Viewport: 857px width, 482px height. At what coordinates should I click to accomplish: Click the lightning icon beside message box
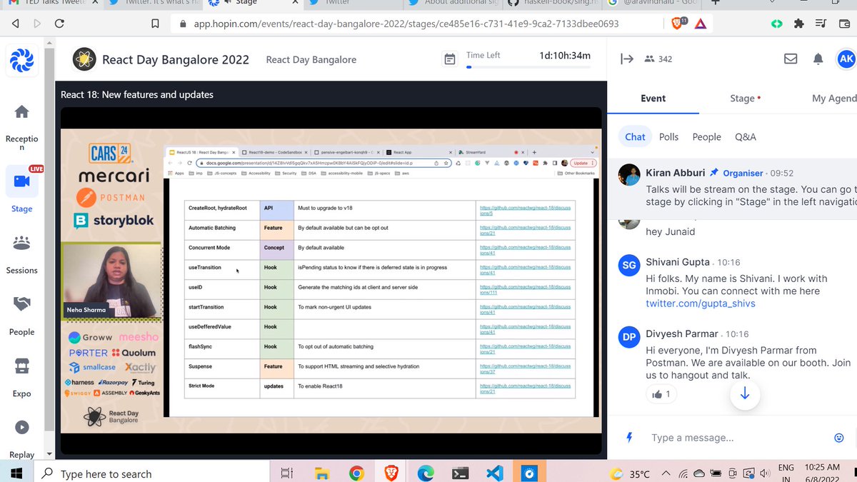[x=629, y=437]
